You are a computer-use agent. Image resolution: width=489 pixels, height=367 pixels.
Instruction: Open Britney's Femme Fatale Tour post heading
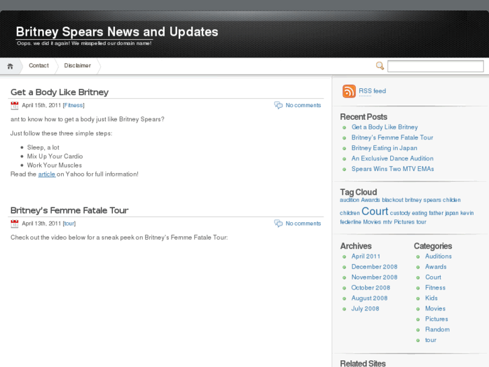point(69,210)
